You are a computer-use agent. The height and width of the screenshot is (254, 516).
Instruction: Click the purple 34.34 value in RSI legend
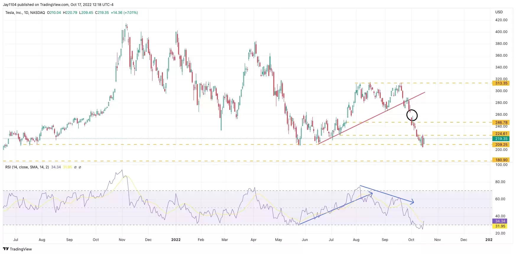tap(56, 167)
